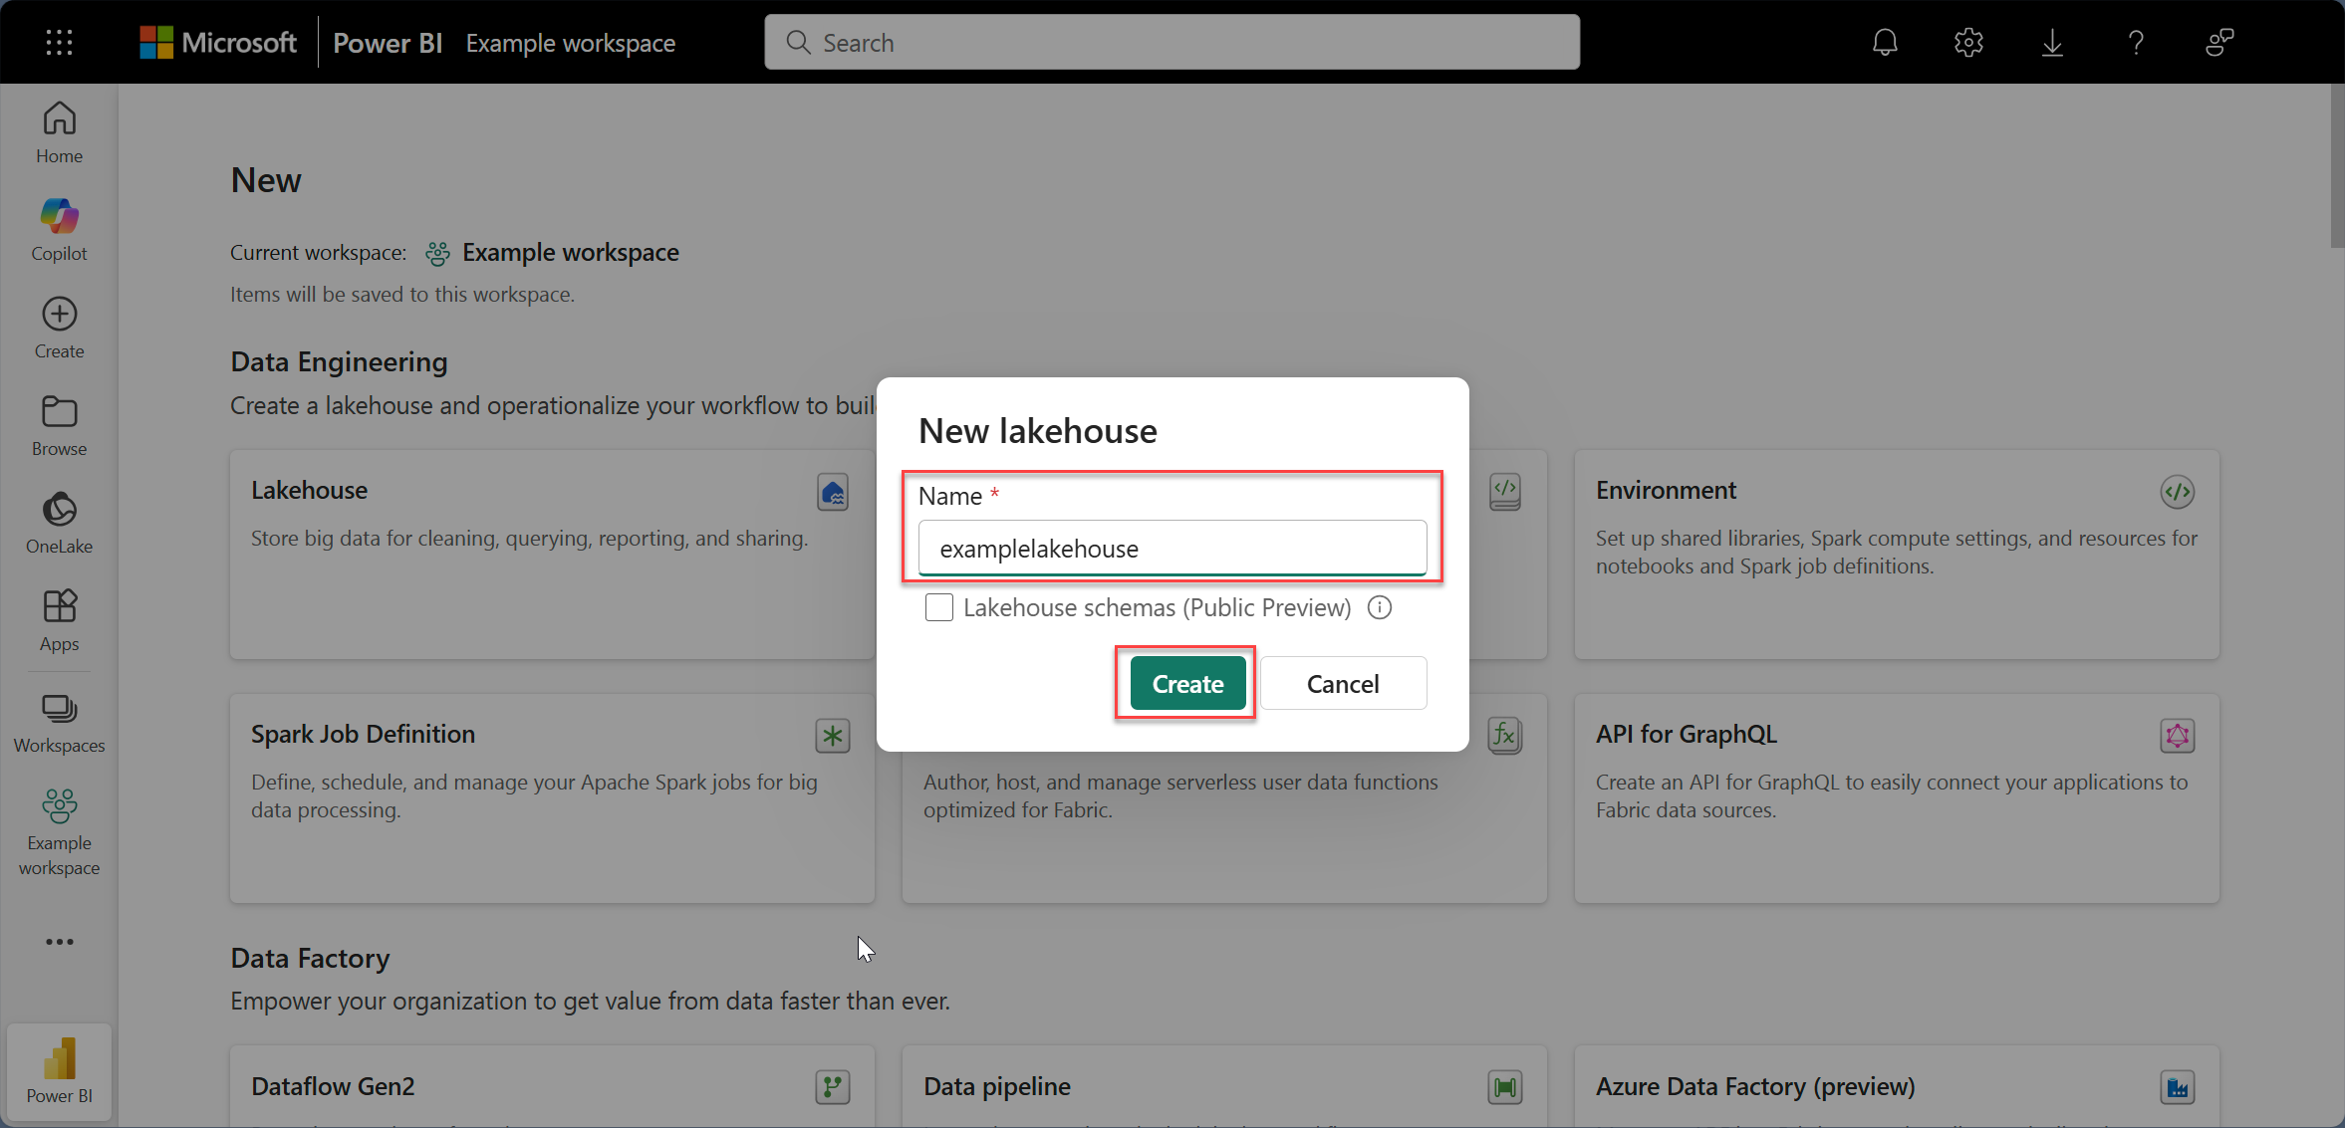This screenshot has width=2345, height=1128.
Task: Click the user data functions fx icon
Action: click(1505, 736)
